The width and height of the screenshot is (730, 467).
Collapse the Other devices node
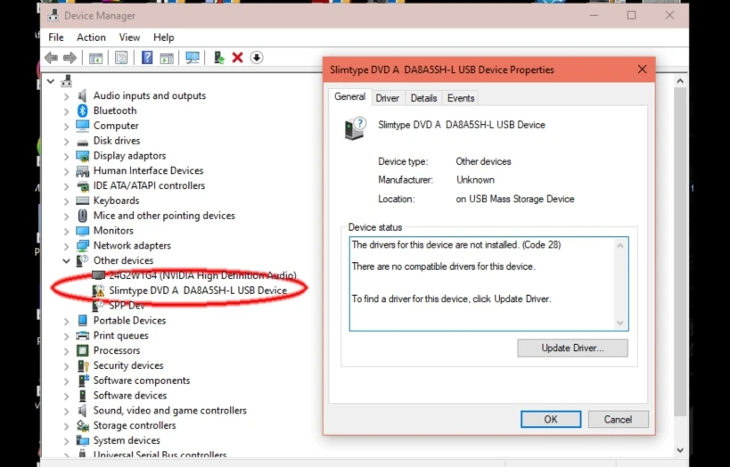tap(66, 261)
